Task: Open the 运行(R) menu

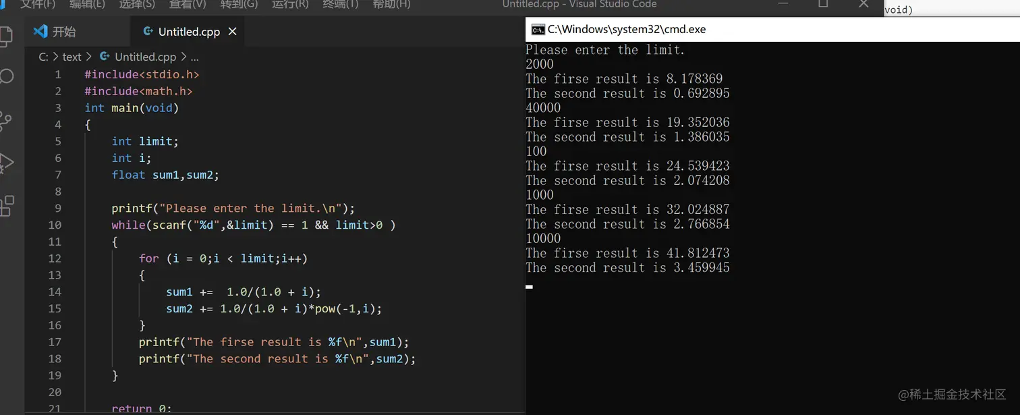Action: (x=290, y=4)
